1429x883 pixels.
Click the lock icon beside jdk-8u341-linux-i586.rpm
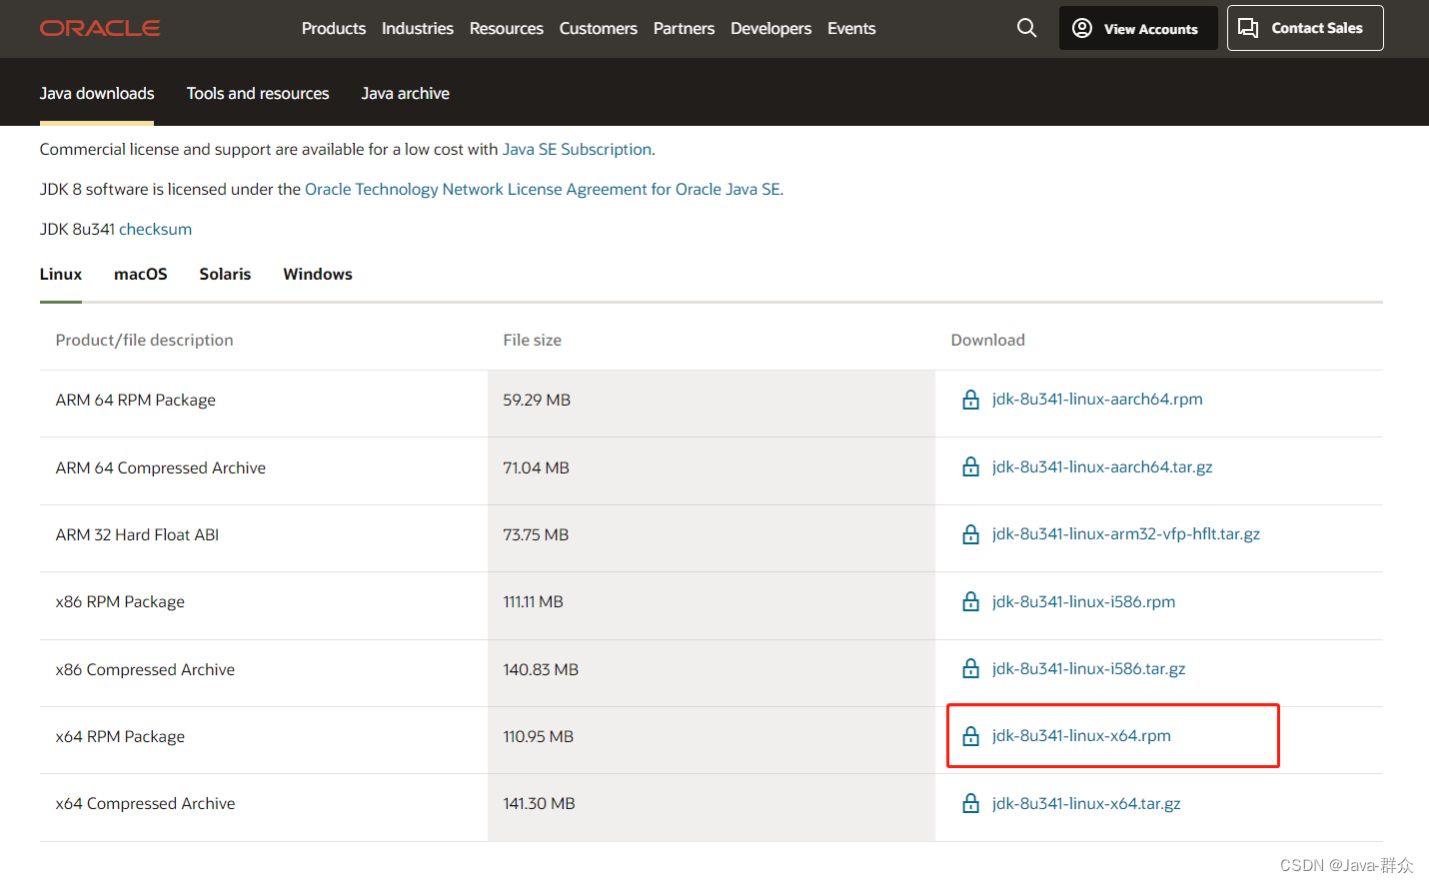click(970, 601)
